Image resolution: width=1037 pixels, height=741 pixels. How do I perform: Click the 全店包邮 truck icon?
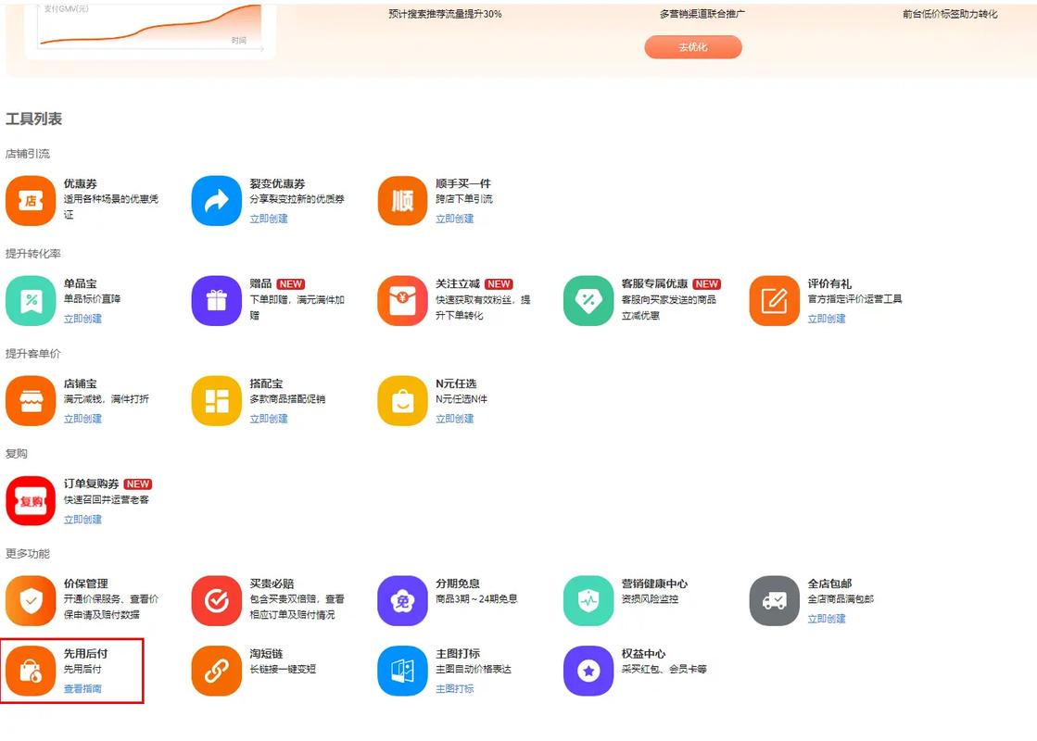pos(775,601)
